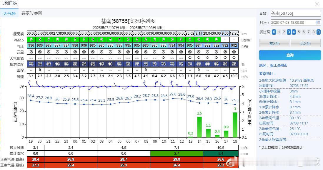Click the wind barb above temperature label 27.9

tap(189, 84)
